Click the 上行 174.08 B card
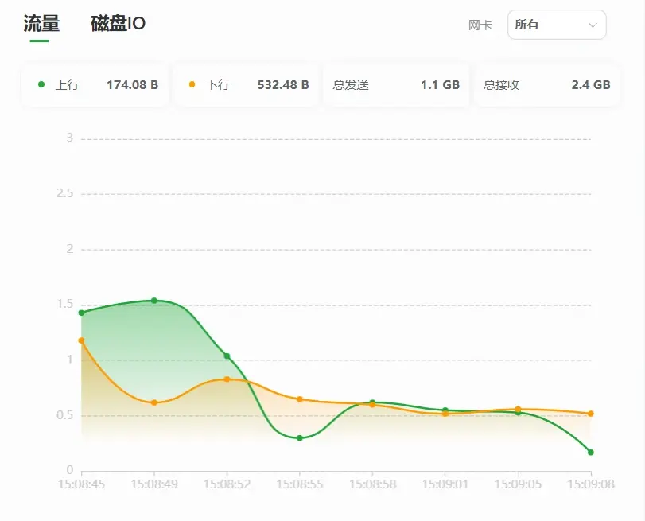 coord(95,85)
